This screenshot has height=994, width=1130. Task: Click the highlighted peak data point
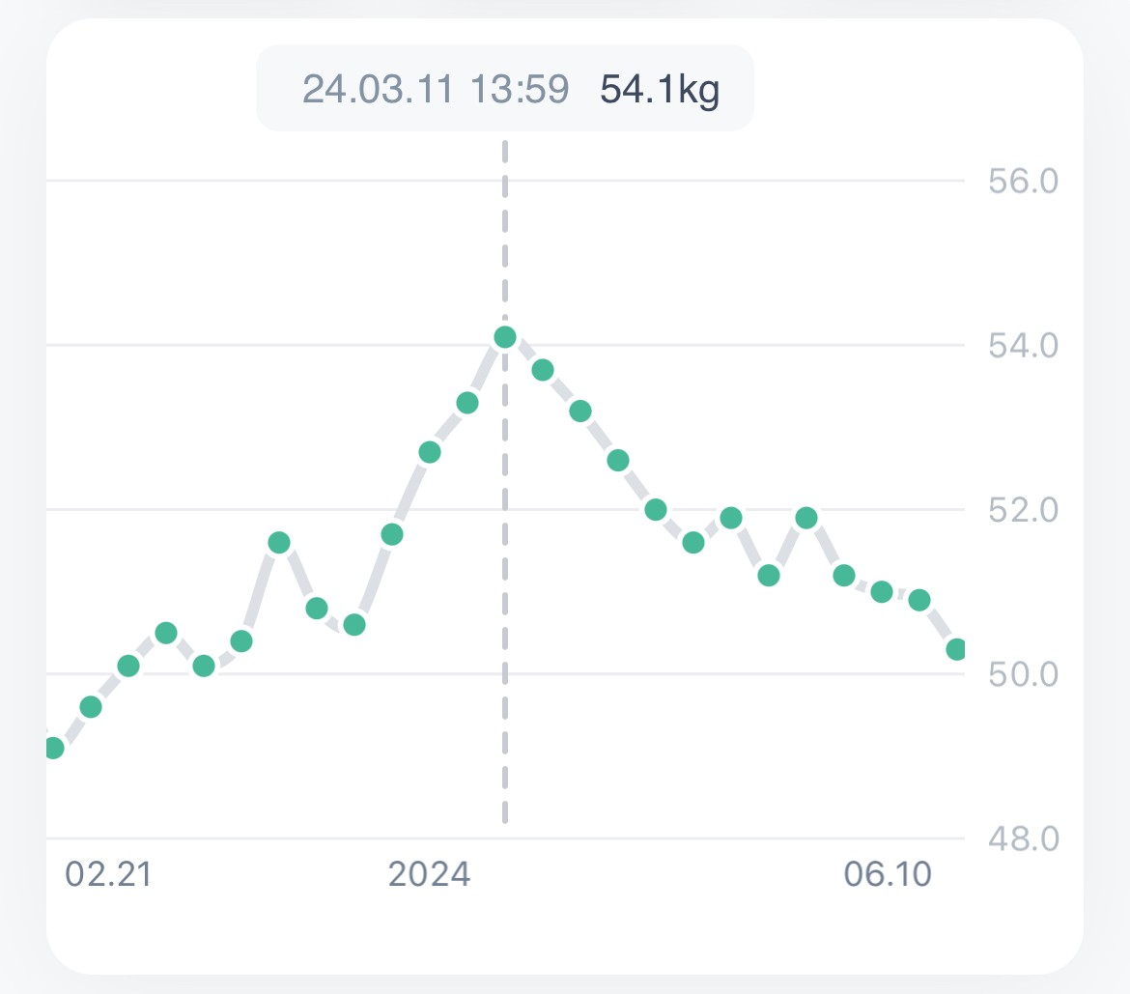point(504,337)
